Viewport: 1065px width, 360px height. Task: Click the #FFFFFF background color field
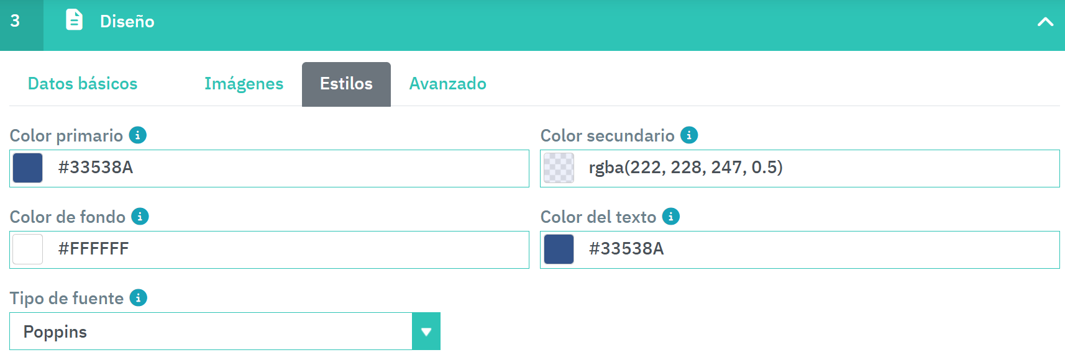286,250
